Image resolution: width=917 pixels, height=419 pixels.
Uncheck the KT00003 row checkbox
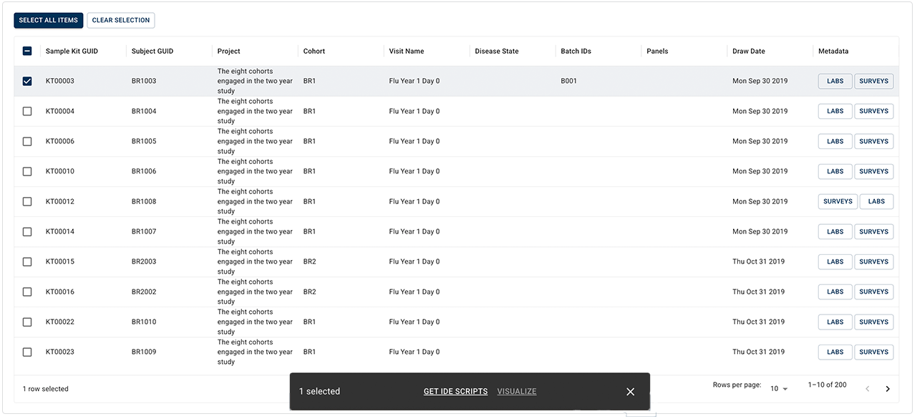pyautogui.click(x=27, y=81)
